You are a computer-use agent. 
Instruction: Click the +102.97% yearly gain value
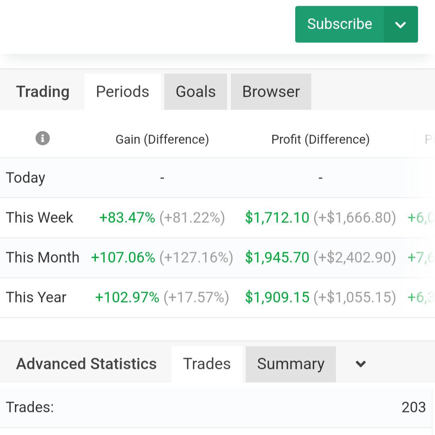click(127, 297)
